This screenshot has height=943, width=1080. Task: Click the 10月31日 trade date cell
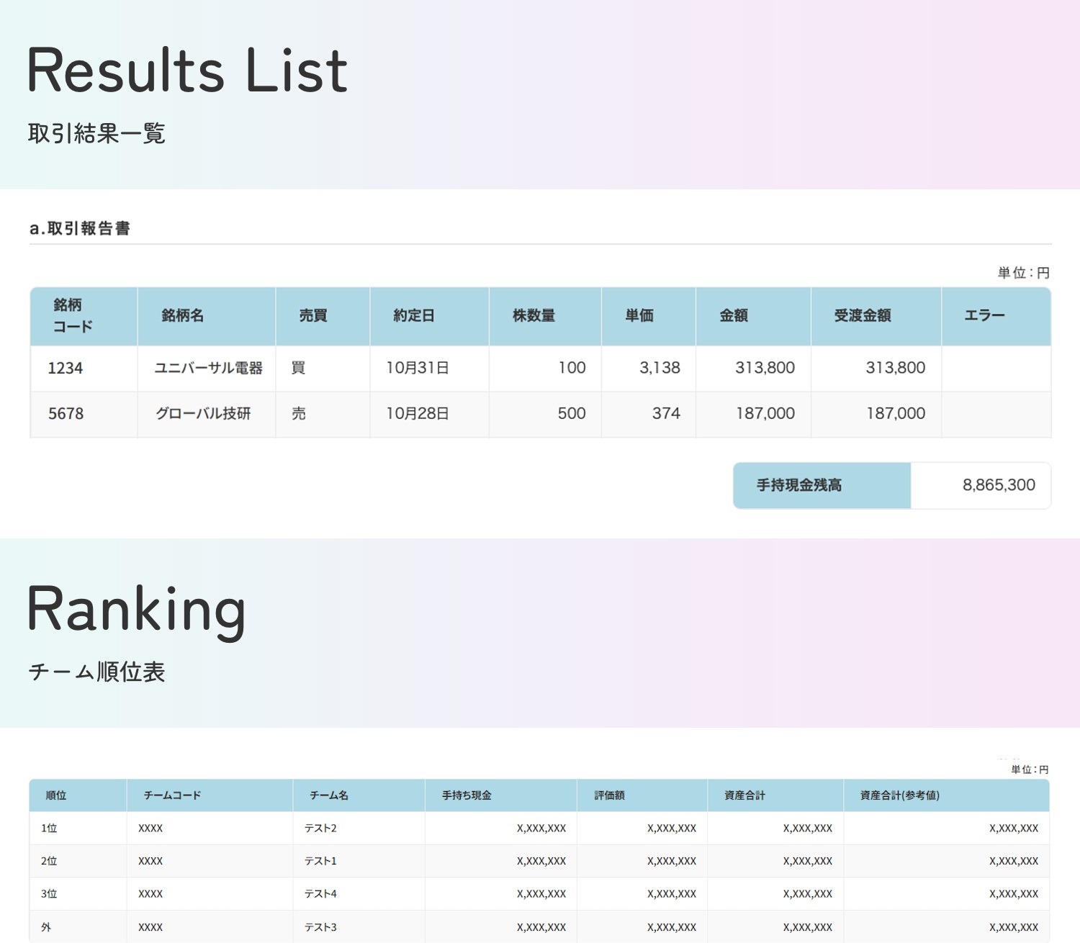pyautogui.click(x=418, y=368)
